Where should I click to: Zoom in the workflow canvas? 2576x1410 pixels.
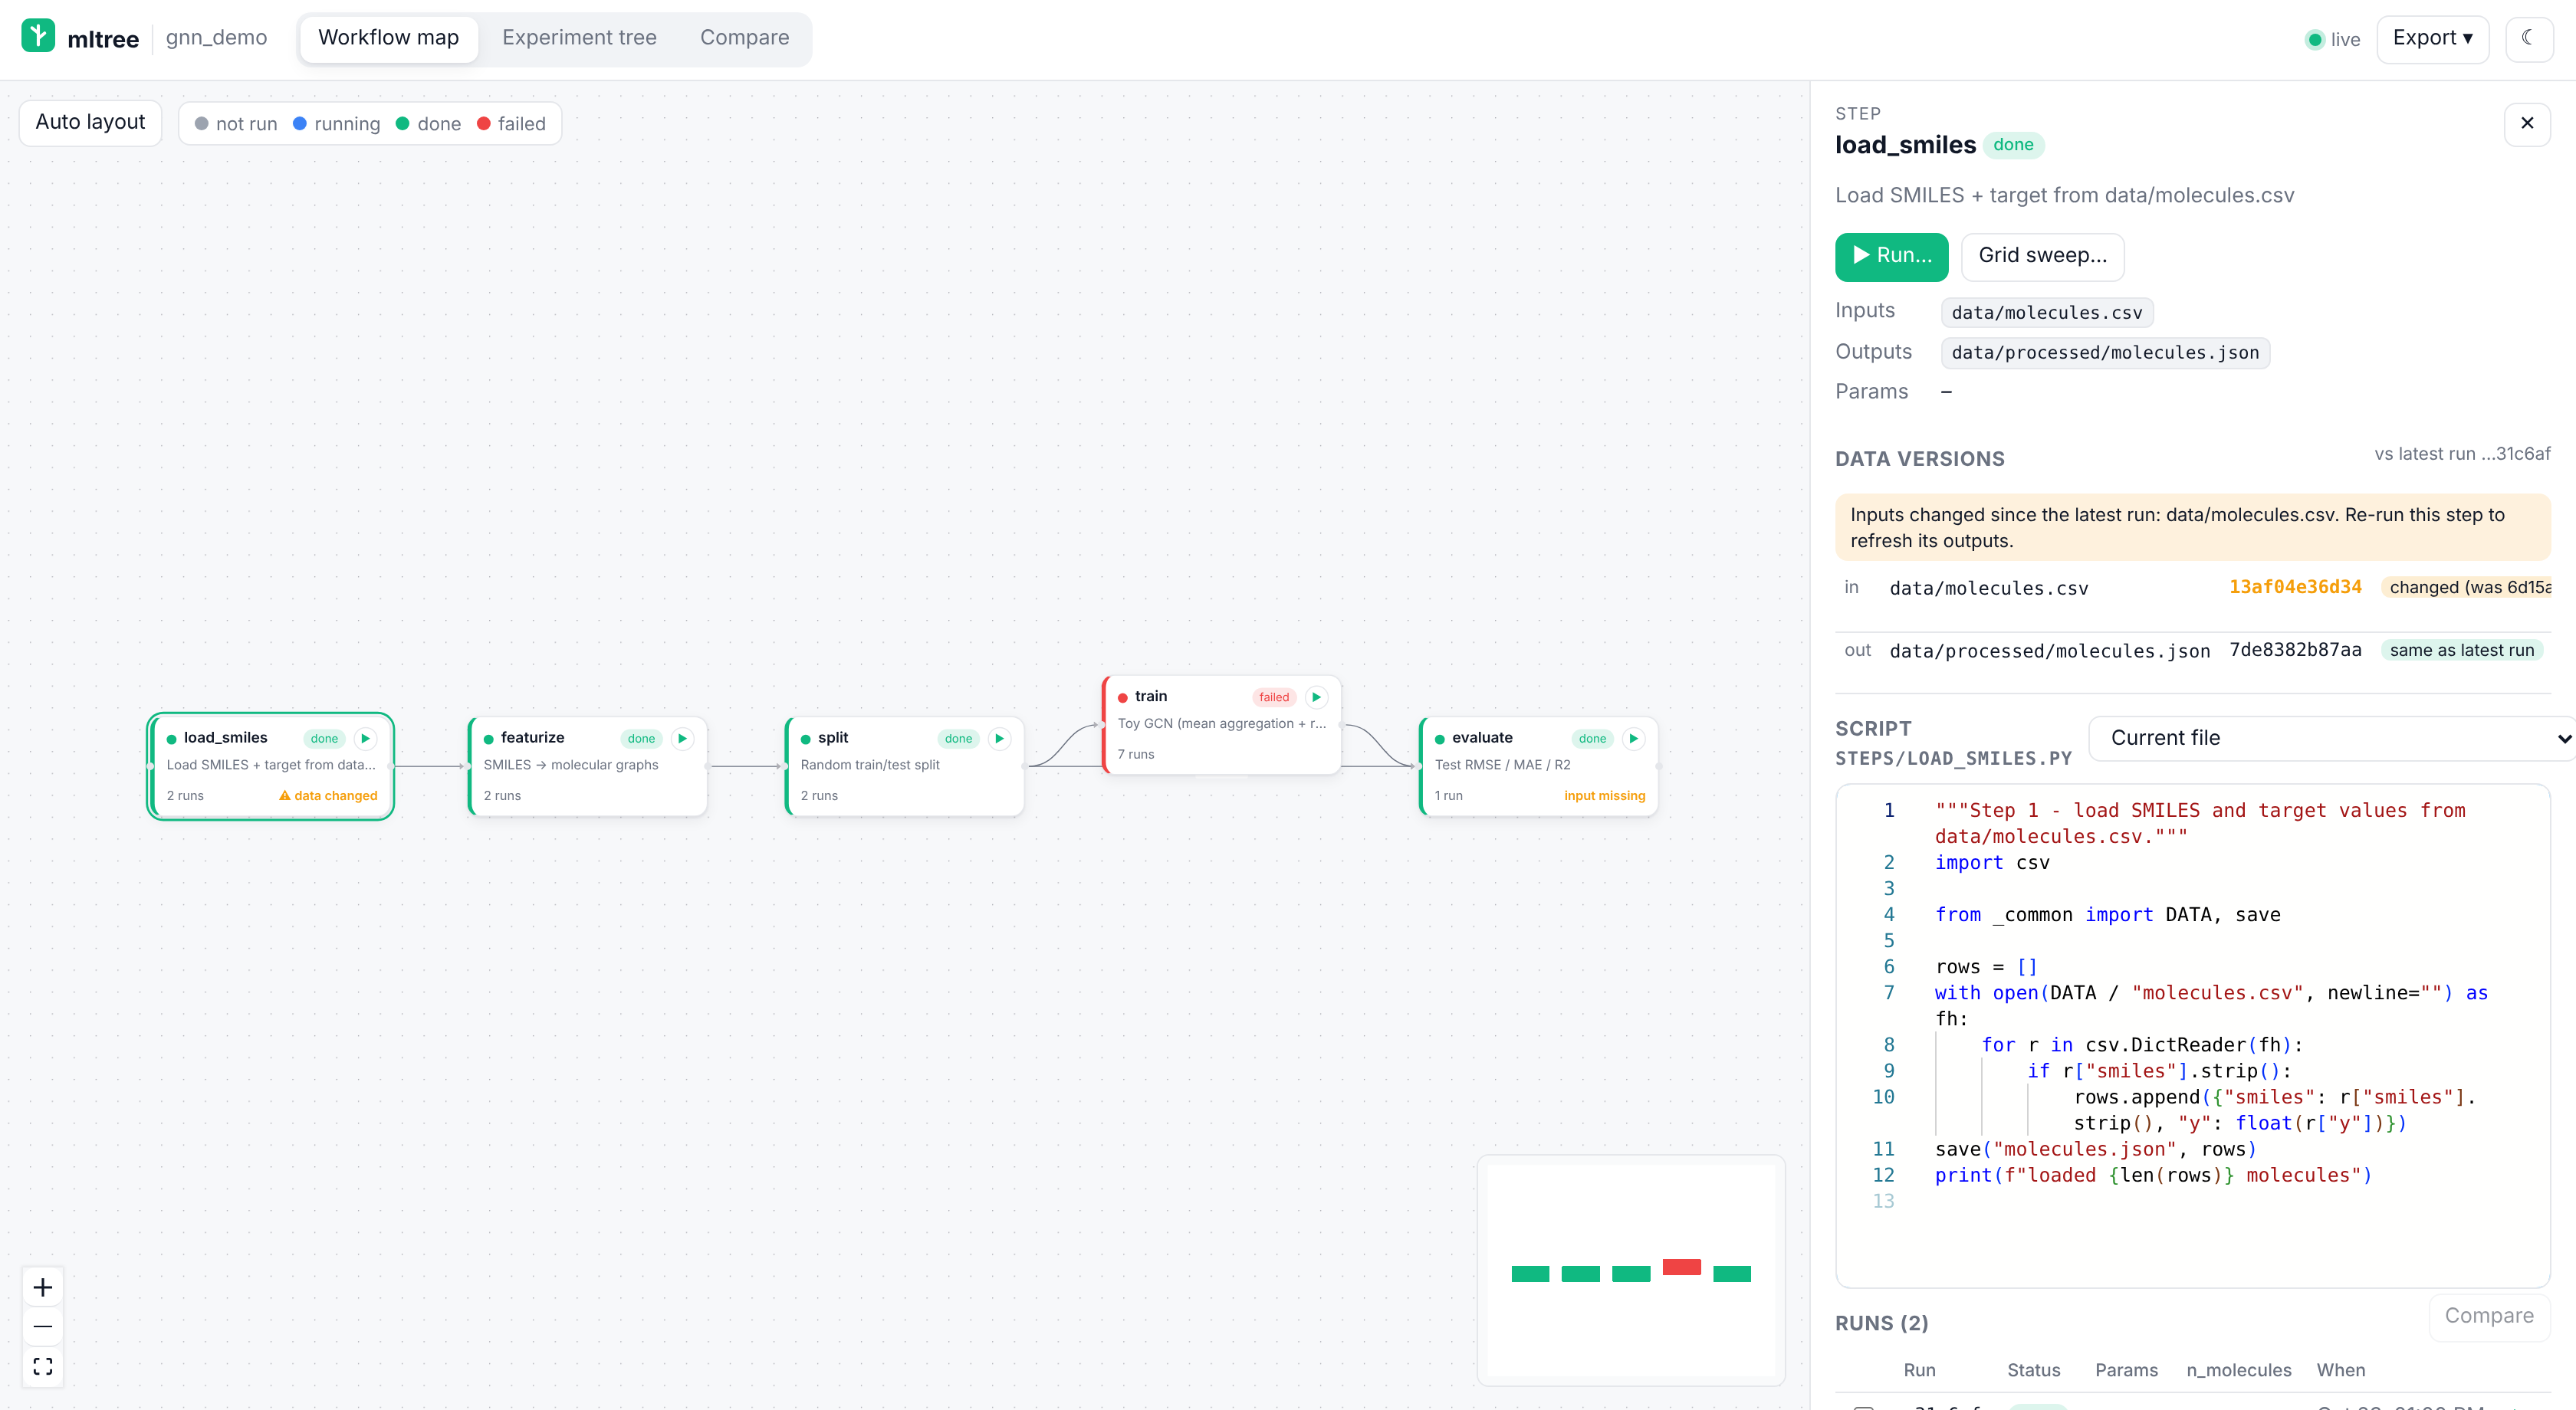(x=43, y=1287)
